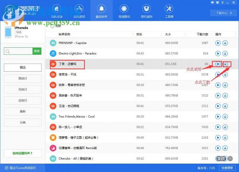The height and width of the screenshot is (172, 239).
Task: Download FRENSHIP - Capsize ringtone
Action: point(225,43)
